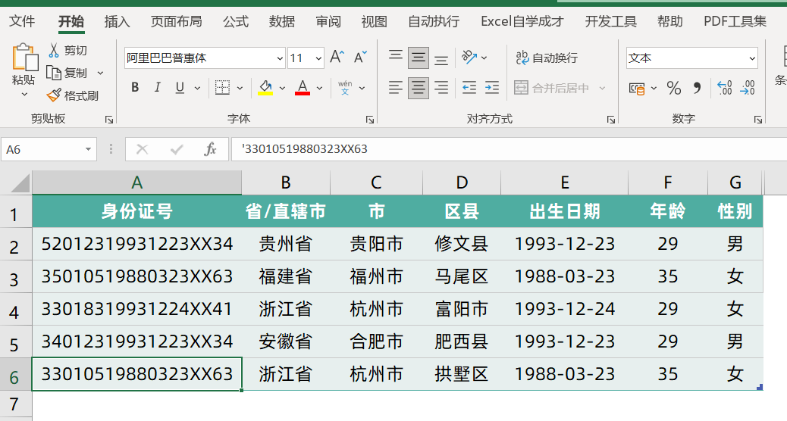Viewport: 787px width, 421px height.
Task: Apply percent style format
Action: click(674, 88)
